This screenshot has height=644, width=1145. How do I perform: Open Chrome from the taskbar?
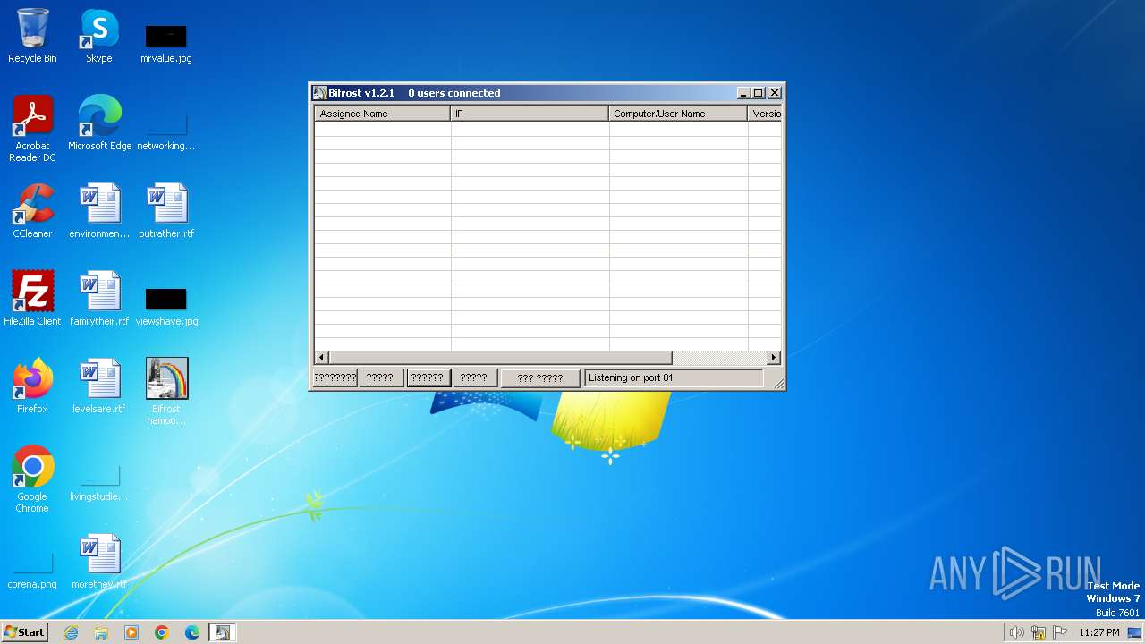click(162, 632)
